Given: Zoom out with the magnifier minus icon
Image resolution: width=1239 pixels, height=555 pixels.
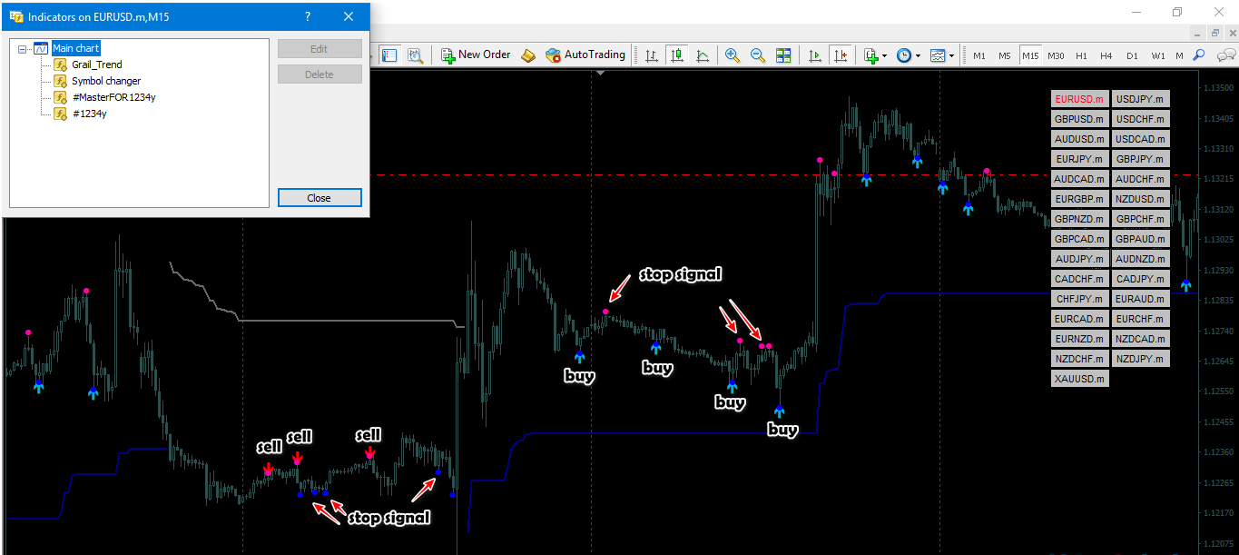Looking at the screenshot, I should (757, 55).
